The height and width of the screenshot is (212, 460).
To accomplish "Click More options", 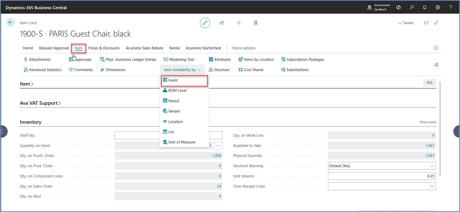I will coord(244,48).
